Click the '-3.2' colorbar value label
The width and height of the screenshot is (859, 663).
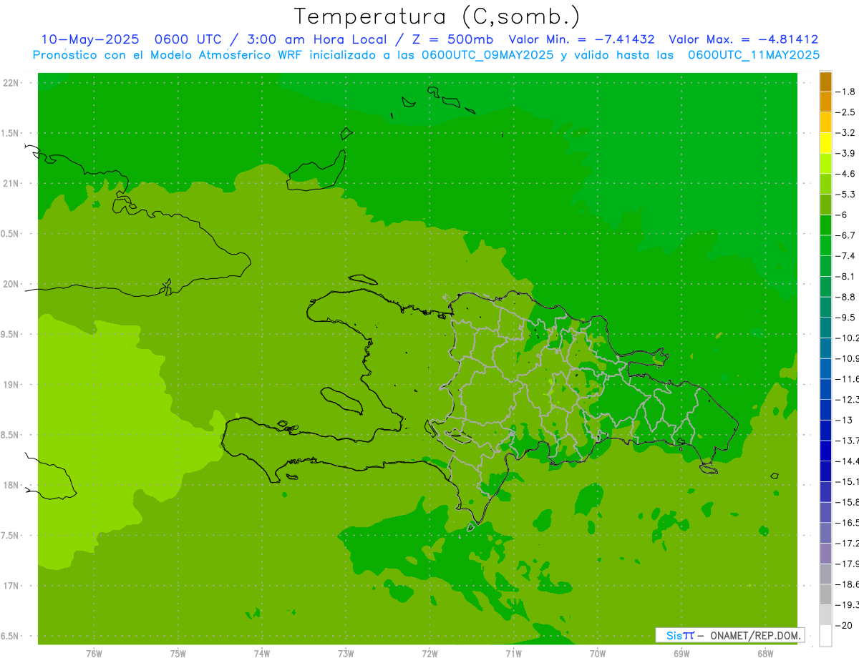point(845,133)
